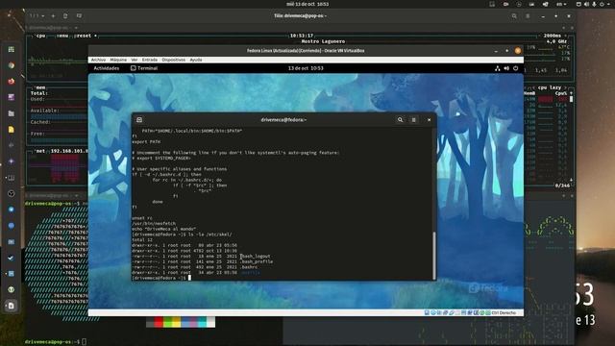Click the camera recording icon in top panel
Viewport: 615px width, 346px height.
coord(505,4)
